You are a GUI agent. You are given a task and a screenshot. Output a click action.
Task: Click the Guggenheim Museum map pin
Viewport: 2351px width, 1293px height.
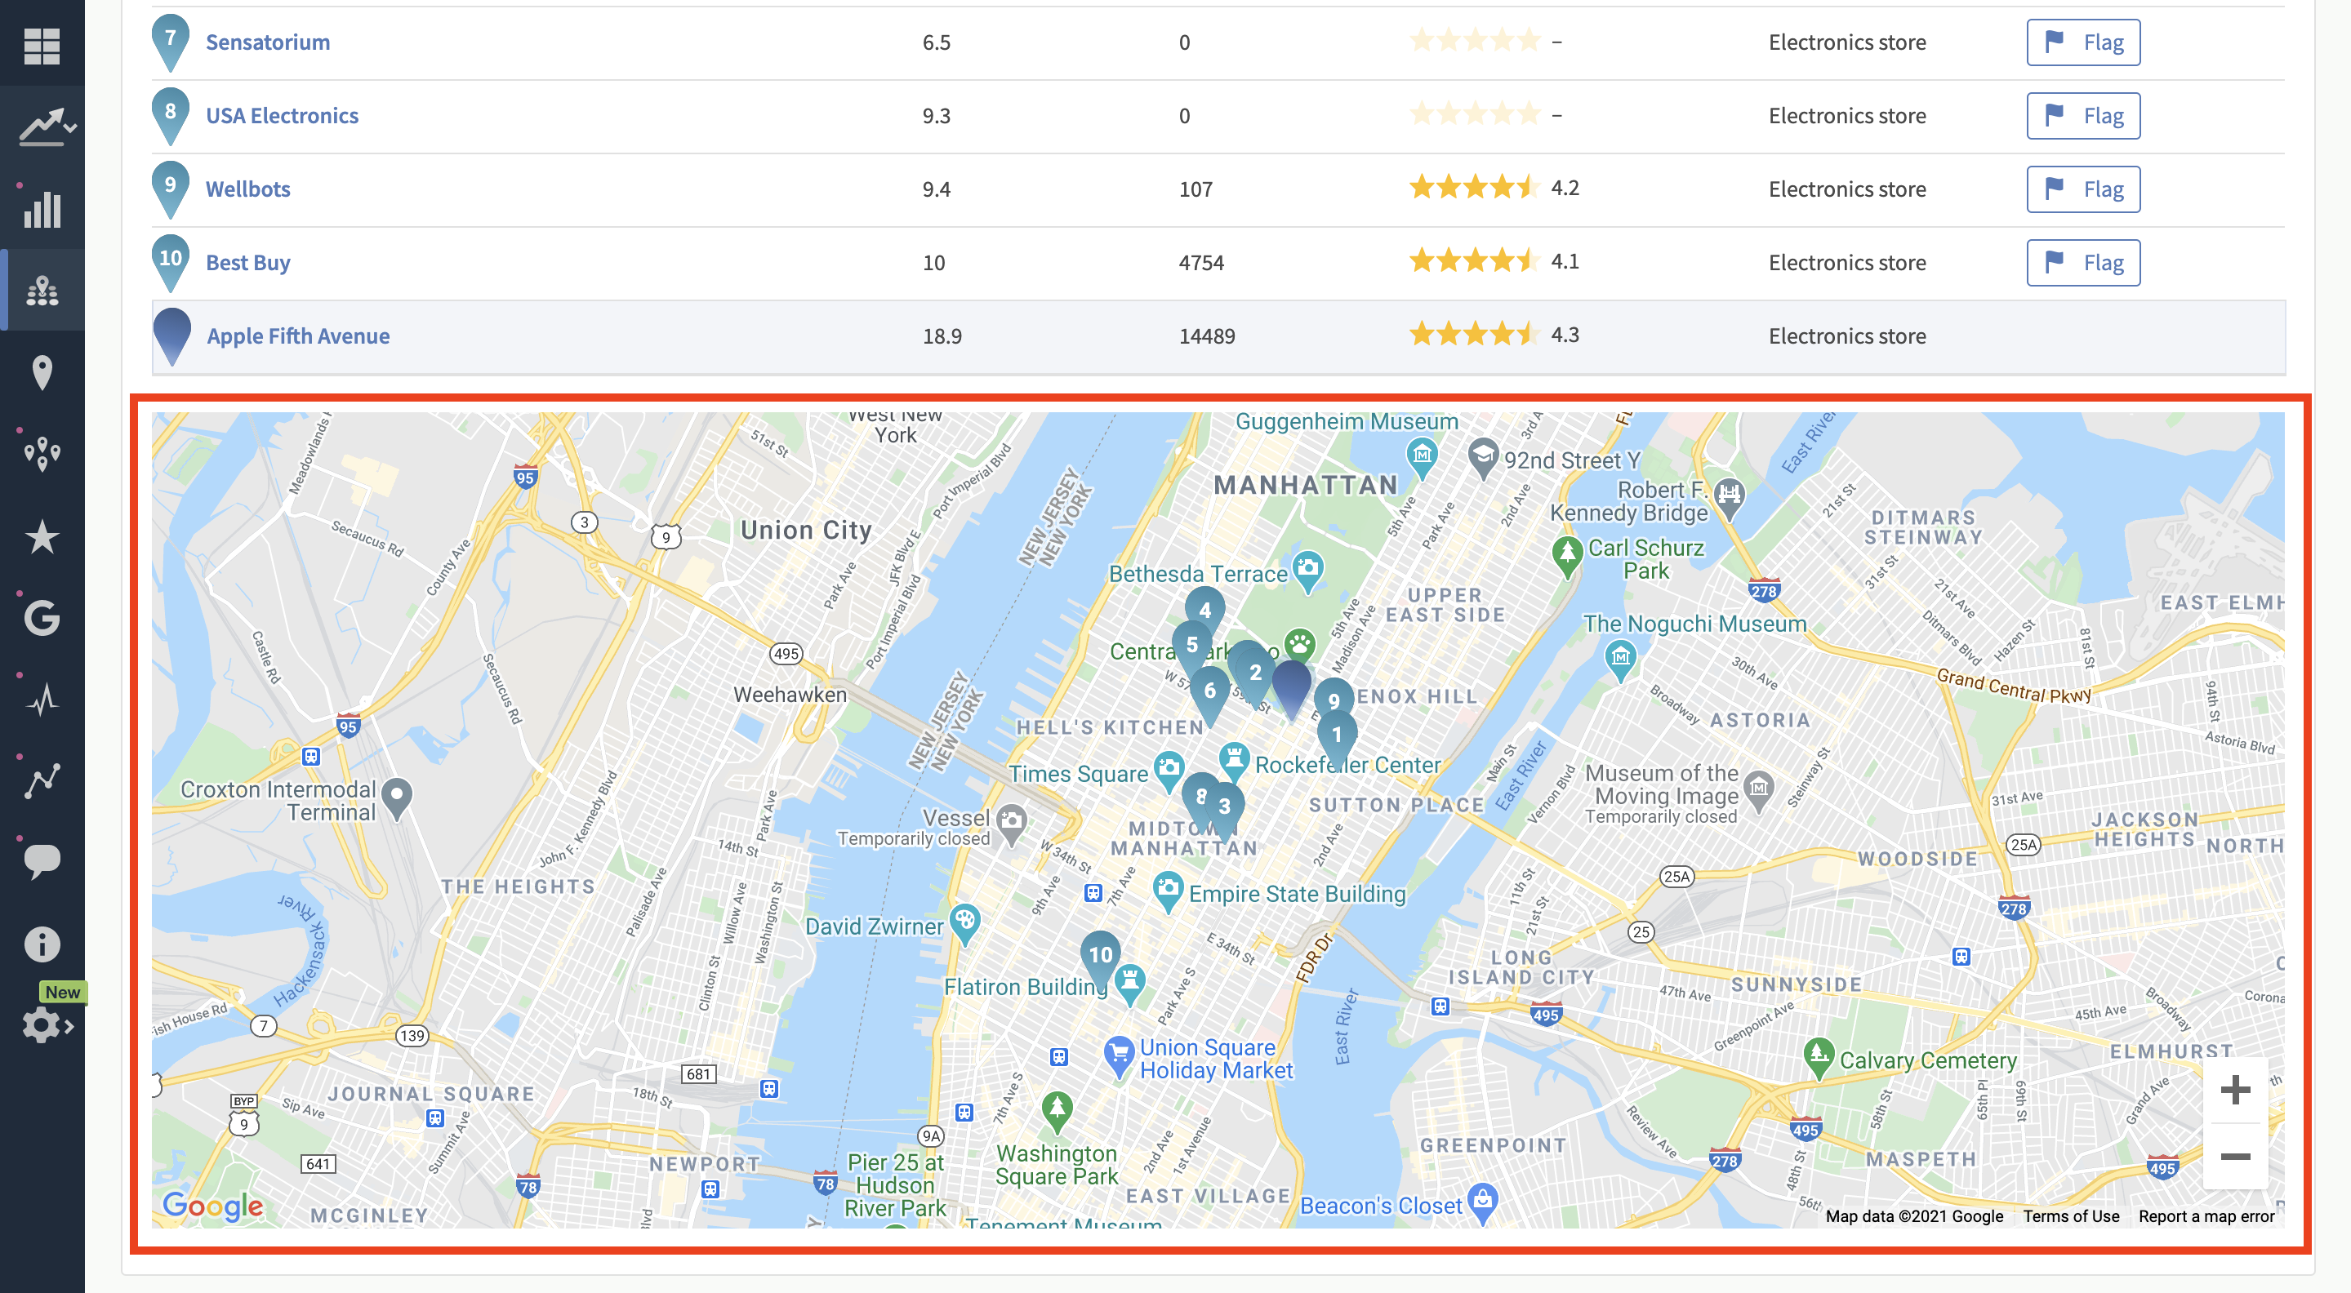tap(1422, 456)
